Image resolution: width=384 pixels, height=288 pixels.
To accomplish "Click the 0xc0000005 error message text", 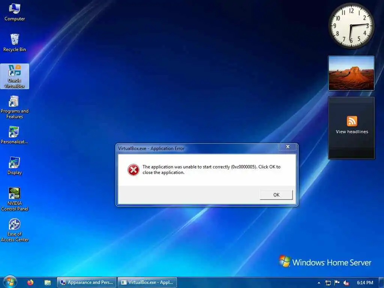I will coord(211,169).
